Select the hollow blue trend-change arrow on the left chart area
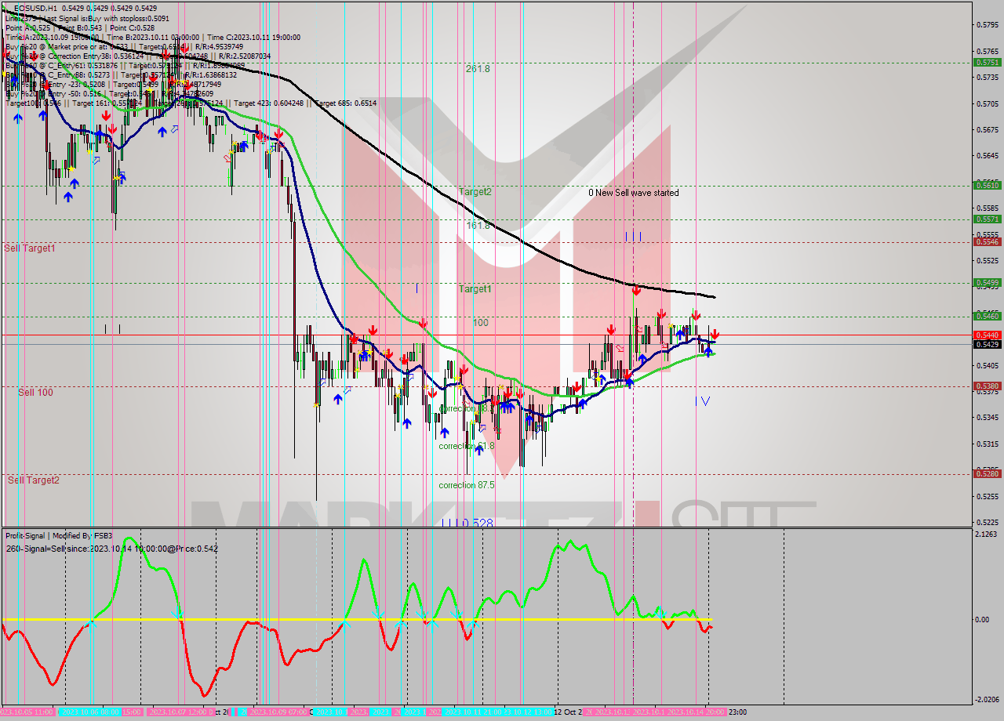1004x721 pixels. click(x=96, y=162)
